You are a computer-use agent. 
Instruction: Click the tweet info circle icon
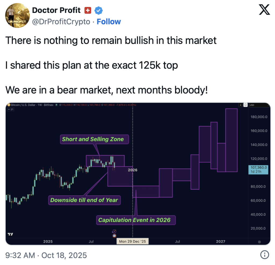pyautogui.click(x=265, y=254)
